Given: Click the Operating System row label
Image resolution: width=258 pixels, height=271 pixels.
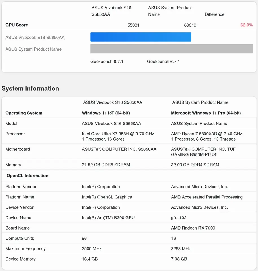Looking at the screenshot, I should [x=24, y=113].
